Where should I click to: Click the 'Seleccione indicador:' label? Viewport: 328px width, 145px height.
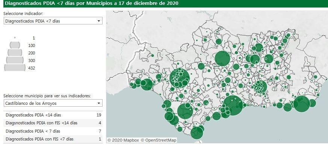click(23, 14)
